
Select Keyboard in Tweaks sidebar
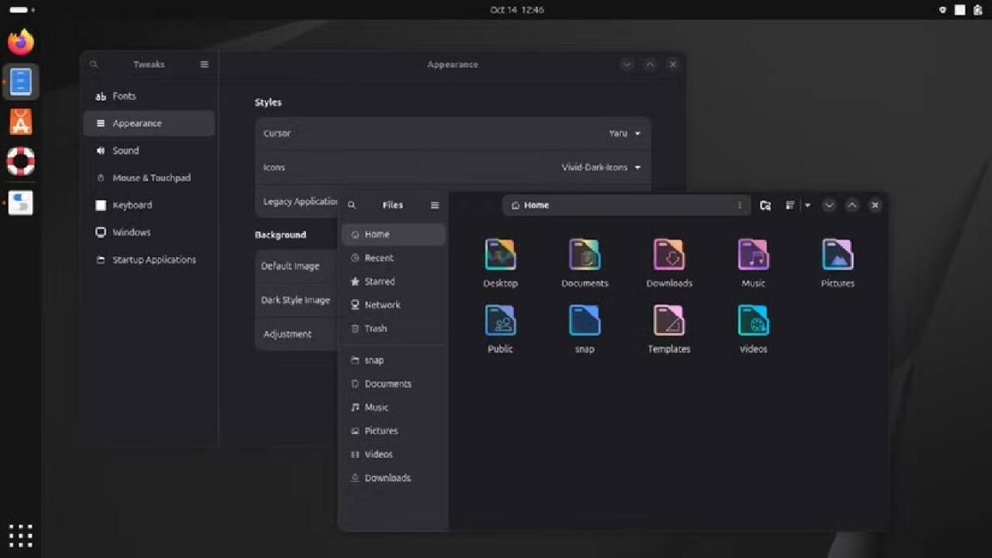click(x=149, y=205)
